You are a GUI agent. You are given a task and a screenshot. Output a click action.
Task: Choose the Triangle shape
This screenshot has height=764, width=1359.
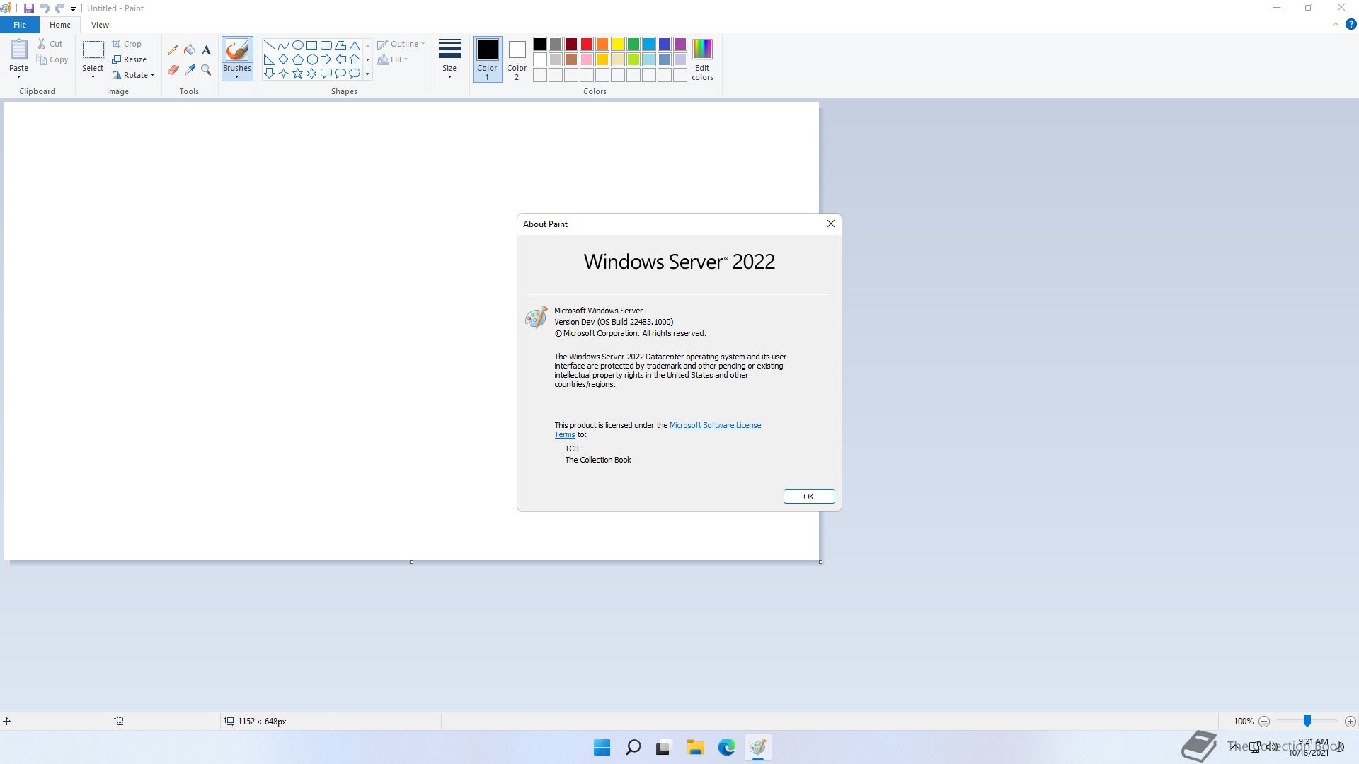coord(355,45)
